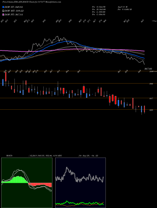Select the 'DOW MT: 359.22' legend text
The height and width of the screenshot is (208, 157).
tap(14, 11)
